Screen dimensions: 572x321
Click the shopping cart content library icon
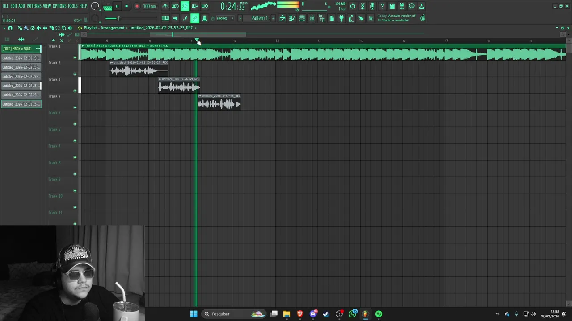[x=370, y=18]
